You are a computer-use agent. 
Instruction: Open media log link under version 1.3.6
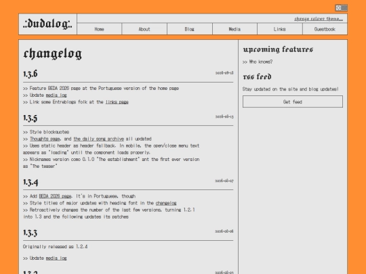point(56,95)
